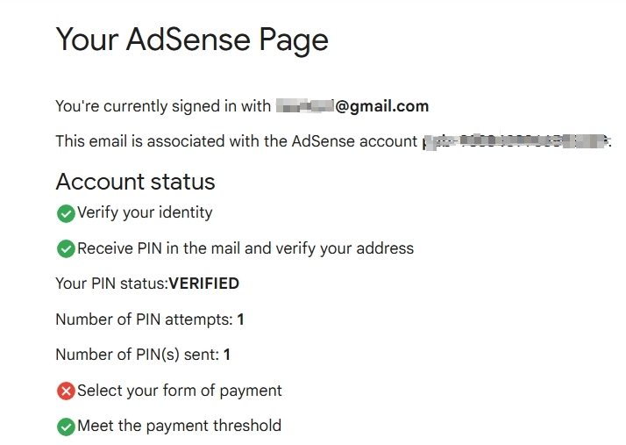Click Meet the payment threshold text
Screen dimensions: 626x445
click(179, 426)
